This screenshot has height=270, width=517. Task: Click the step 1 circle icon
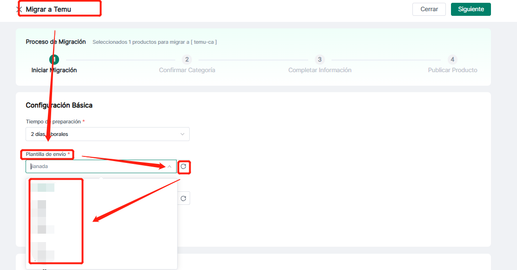tap(54, 60)
